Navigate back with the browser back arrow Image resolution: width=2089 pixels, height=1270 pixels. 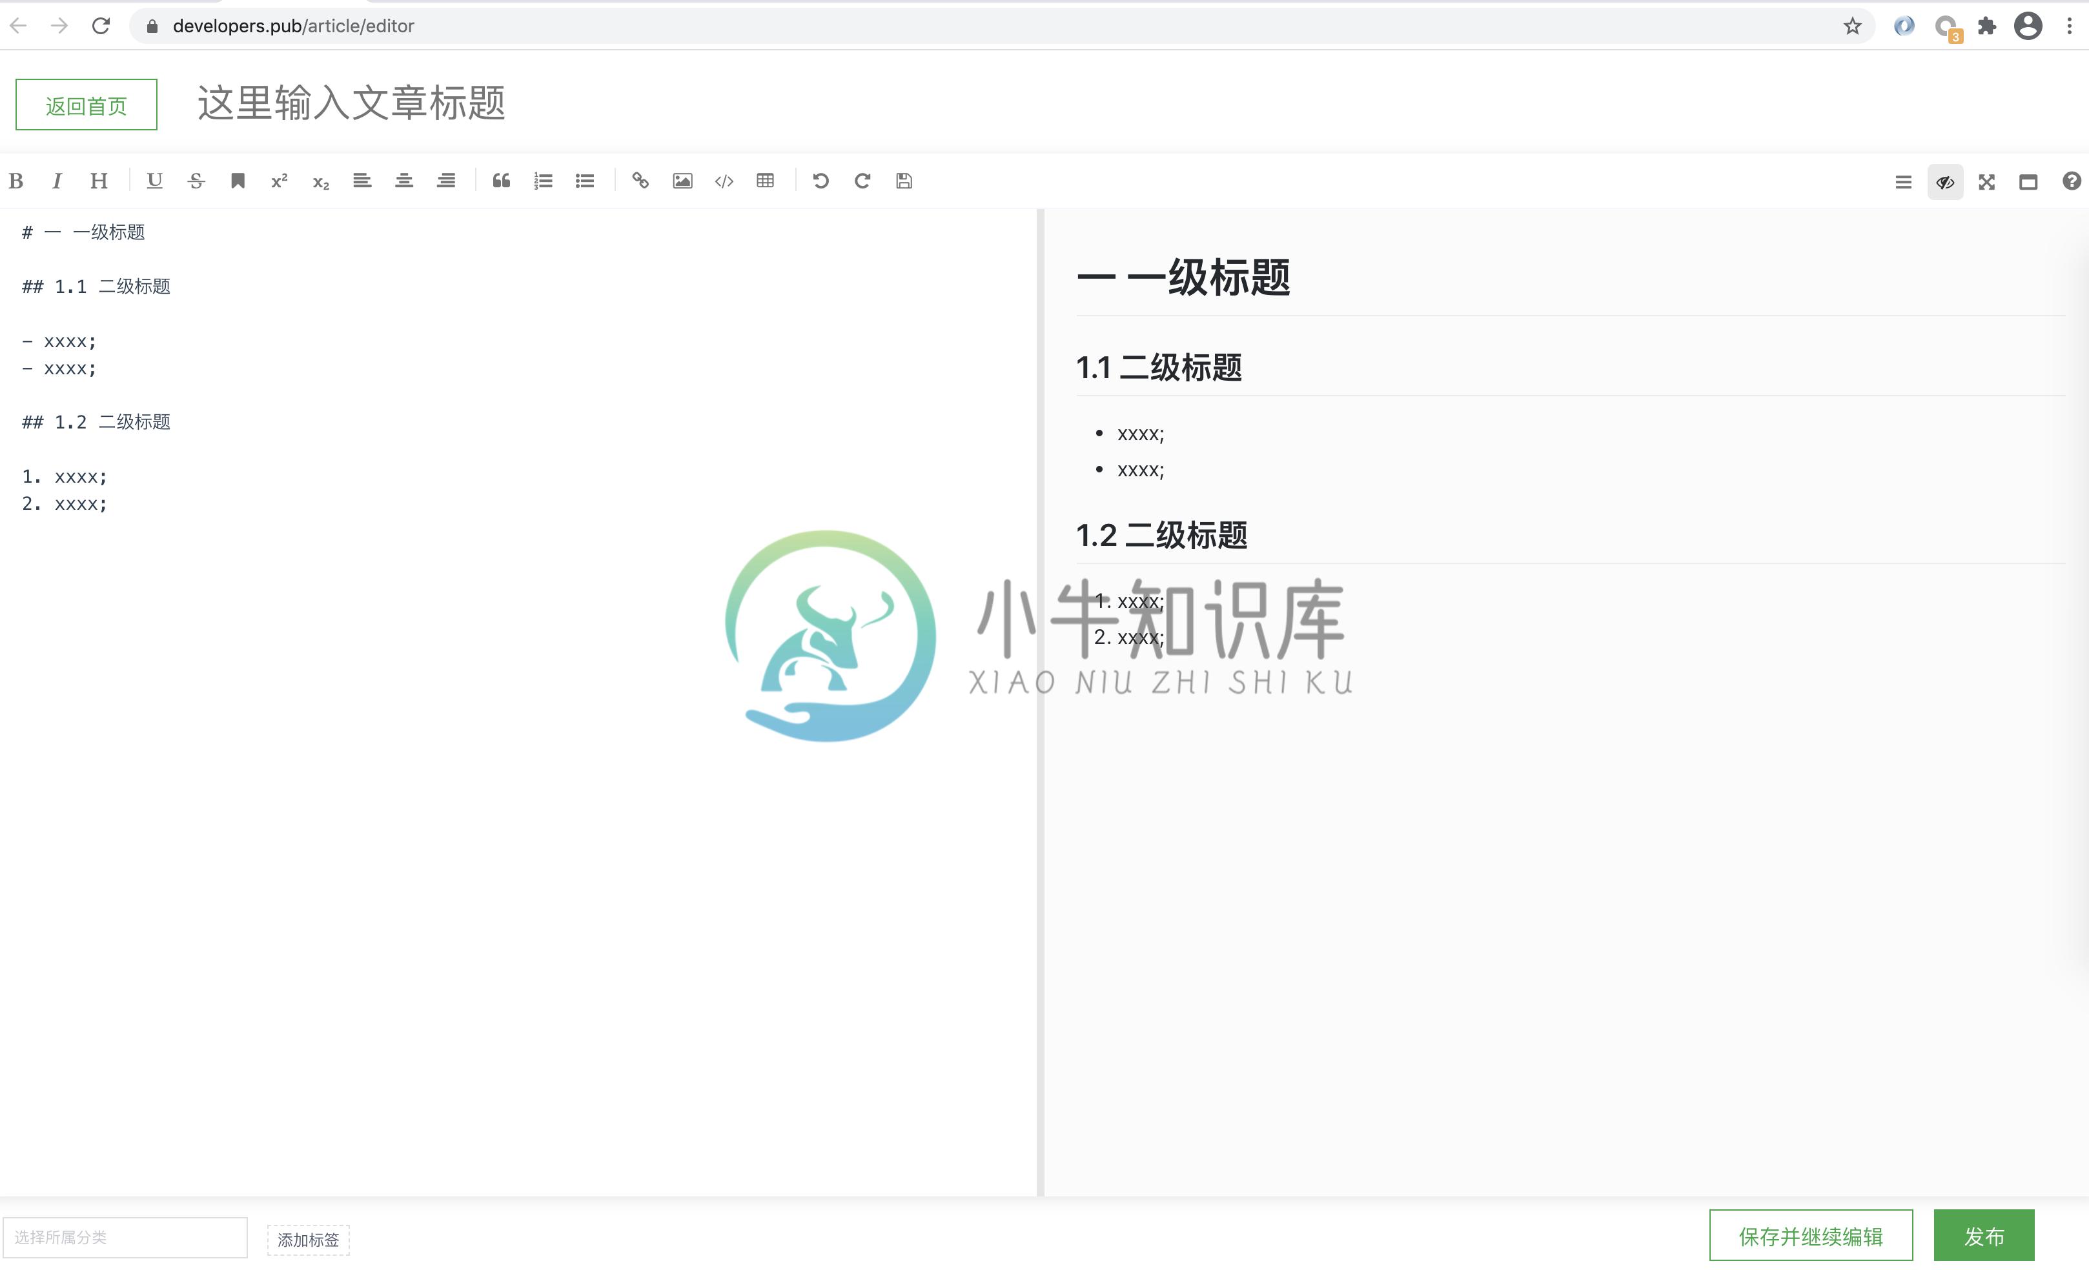point(19,25)
